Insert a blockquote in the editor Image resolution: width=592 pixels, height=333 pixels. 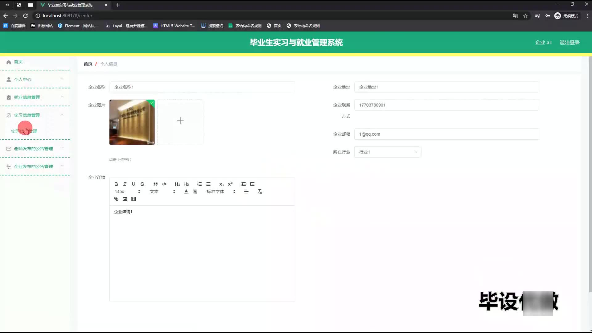coord(155,184)
